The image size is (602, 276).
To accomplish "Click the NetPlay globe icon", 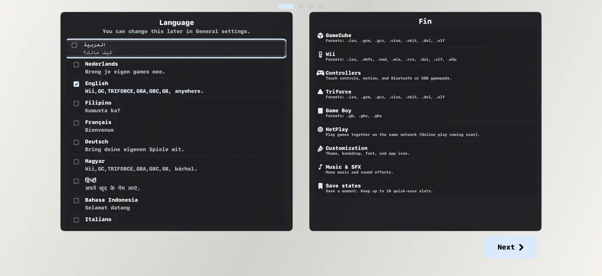I will pos(320,129).
